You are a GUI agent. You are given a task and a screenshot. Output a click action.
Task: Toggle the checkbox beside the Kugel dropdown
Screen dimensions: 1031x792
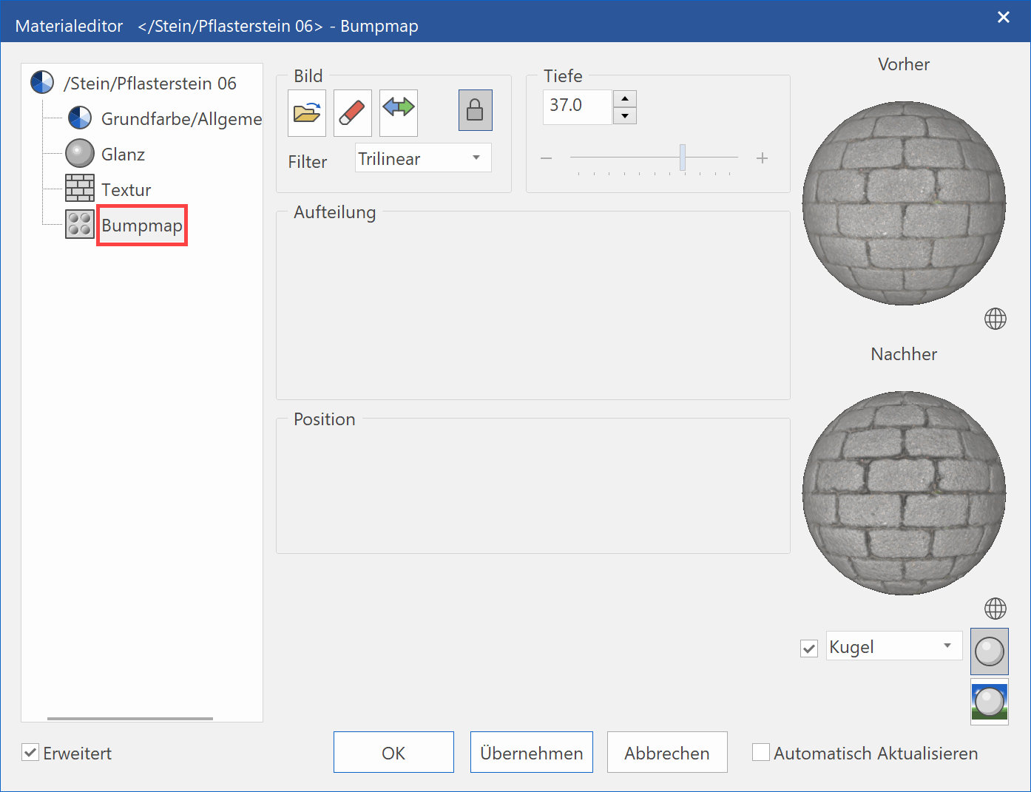[x=808, y=647]
